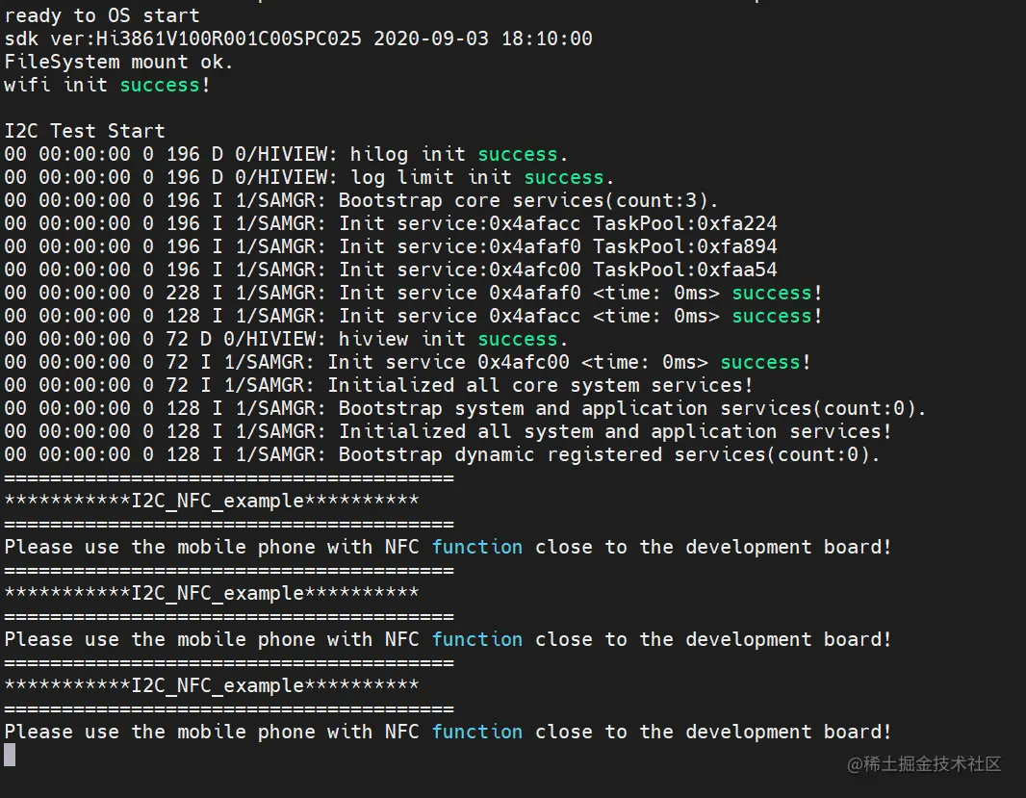Click 'Initialized all system and application services!' line
The height and width of the screenshot is (798, 1026).
tap(449, 431)
